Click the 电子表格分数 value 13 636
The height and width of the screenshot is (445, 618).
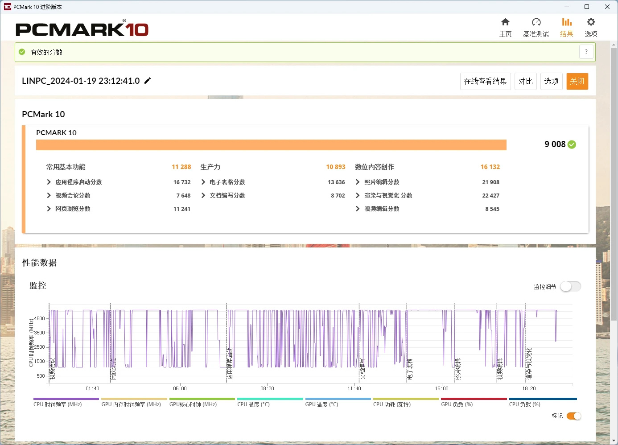pos(336,182)
